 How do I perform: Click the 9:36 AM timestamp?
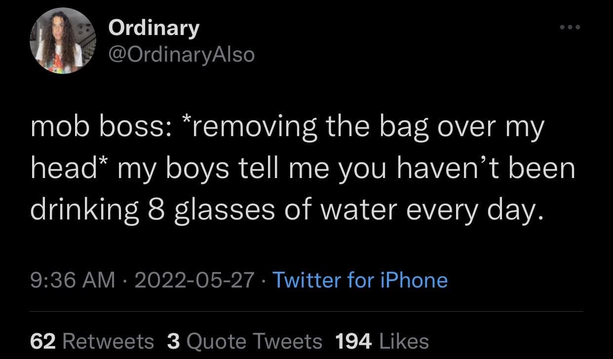pos(72,280)
